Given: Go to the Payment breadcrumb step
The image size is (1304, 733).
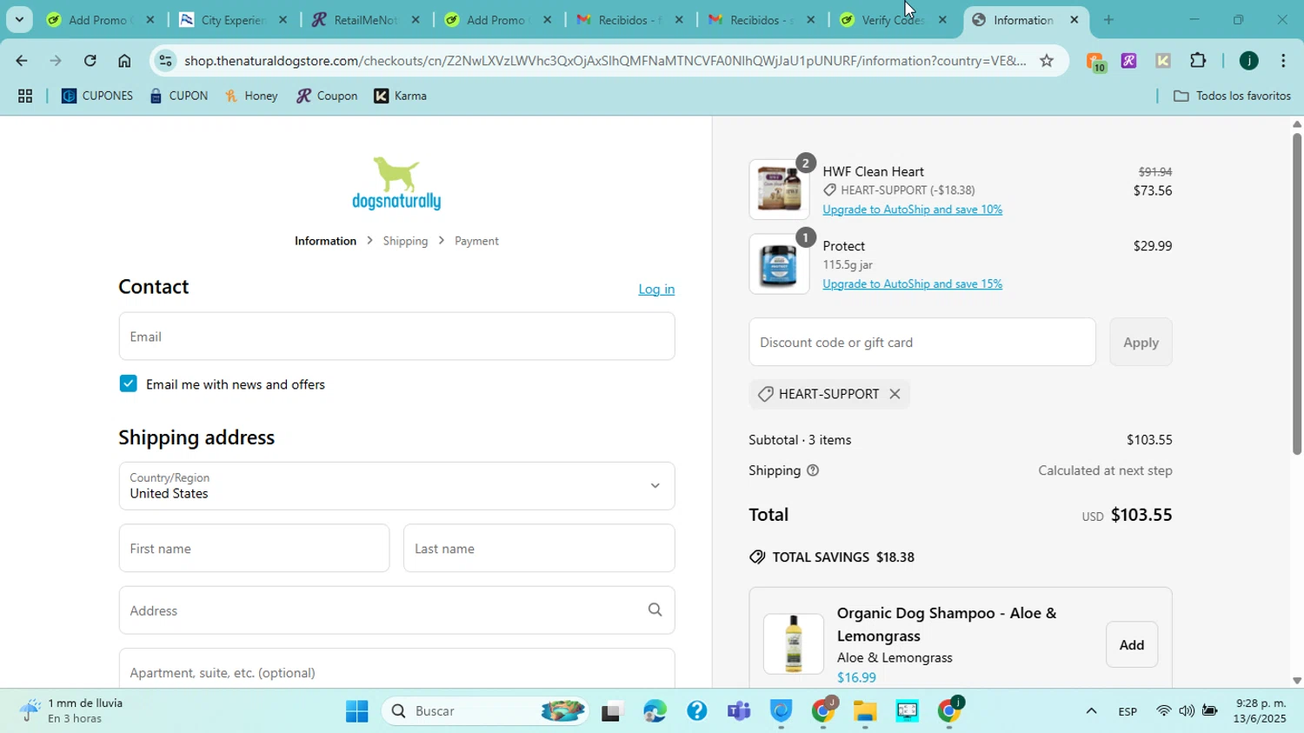Looking at the screenshot, I should click(x=476, y=241).
